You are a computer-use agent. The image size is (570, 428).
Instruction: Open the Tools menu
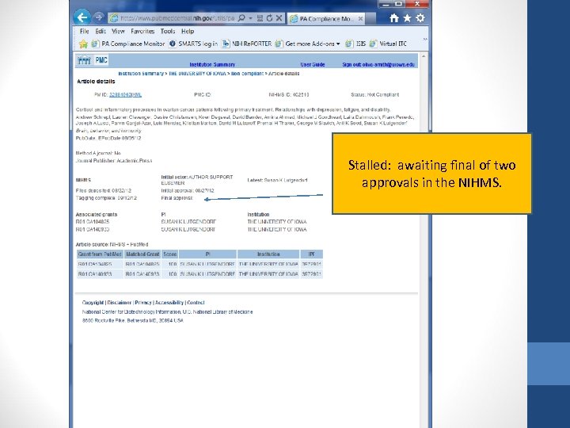coord(168,31)
